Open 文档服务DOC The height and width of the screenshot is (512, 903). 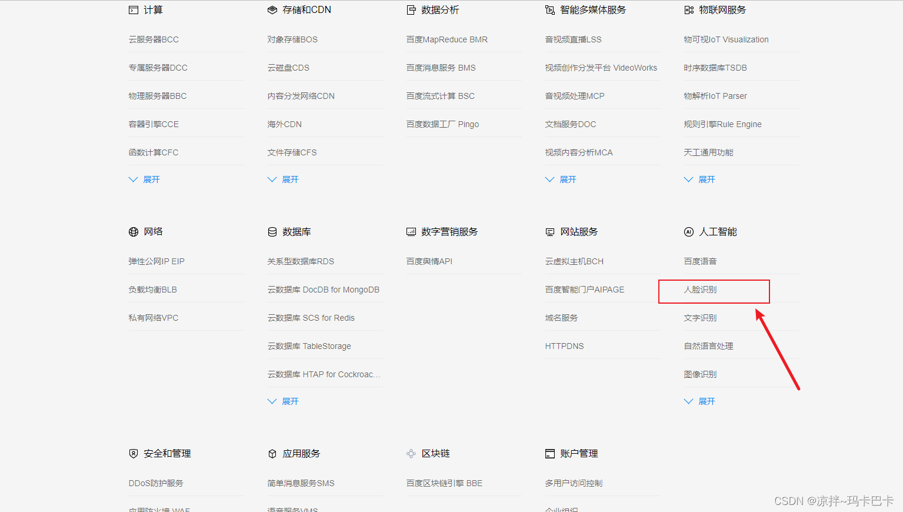(571, 124)
